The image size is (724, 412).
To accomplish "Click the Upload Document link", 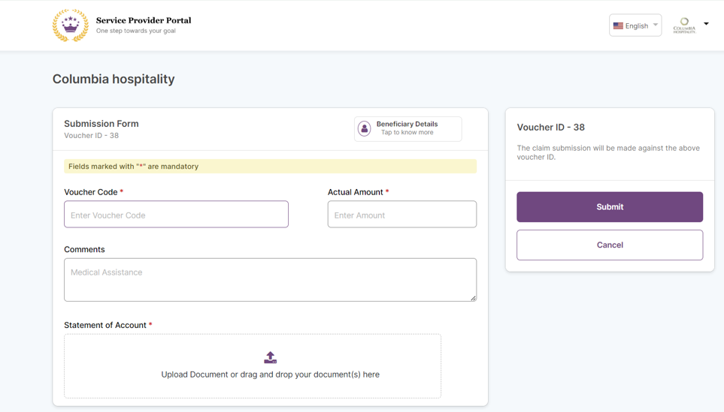I will click(194, 374).
